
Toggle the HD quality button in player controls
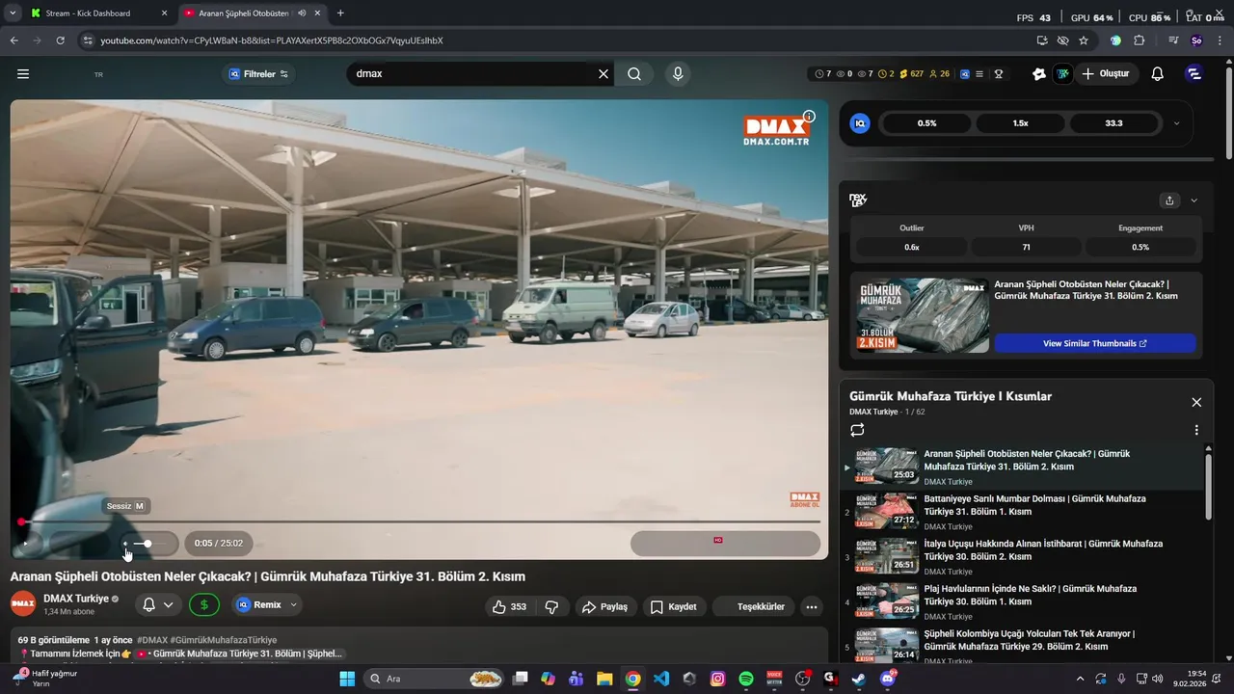click(x=718, y=541)
